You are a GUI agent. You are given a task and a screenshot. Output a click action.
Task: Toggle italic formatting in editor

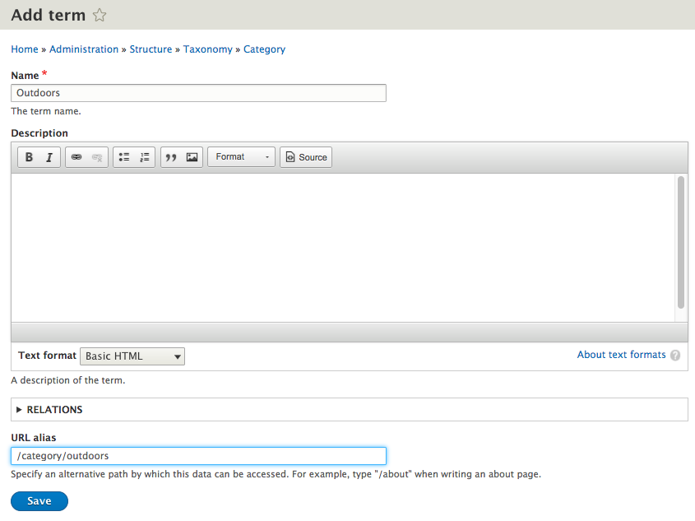click(49, 157)
